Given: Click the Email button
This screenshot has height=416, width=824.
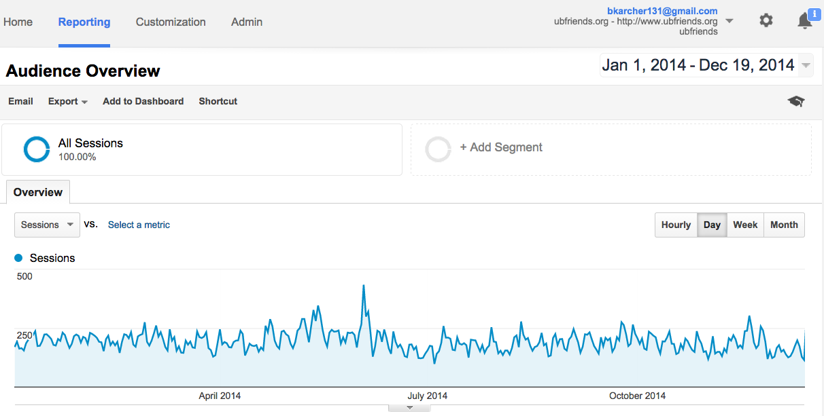Looking at the screenshot, I should 20,101.
